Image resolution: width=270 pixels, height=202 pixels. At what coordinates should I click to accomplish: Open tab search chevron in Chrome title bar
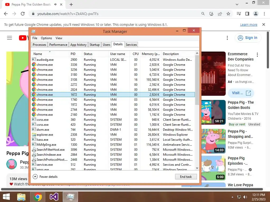click(237, 4)
